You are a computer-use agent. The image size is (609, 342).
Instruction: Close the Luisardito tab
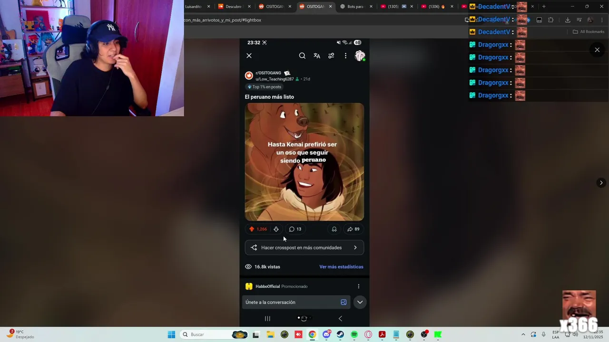pyautogui.click(x=208, y=7)
